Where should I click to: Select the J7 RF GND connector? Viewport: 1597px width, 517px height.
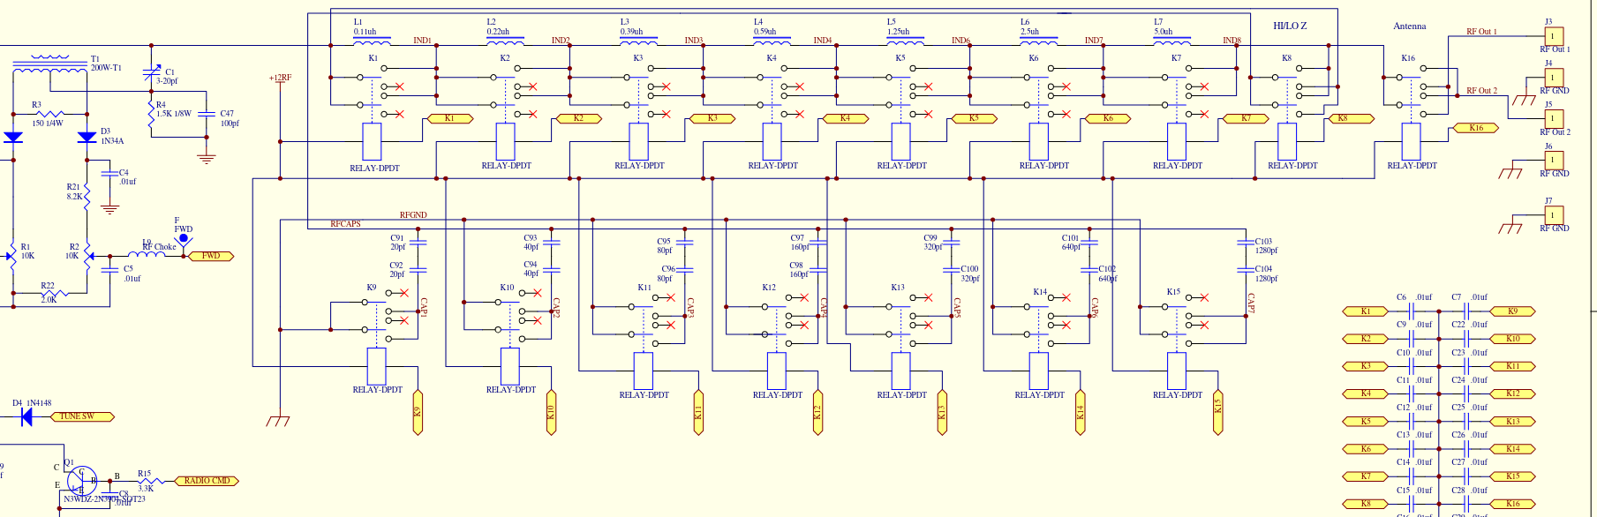[1553, 214]
